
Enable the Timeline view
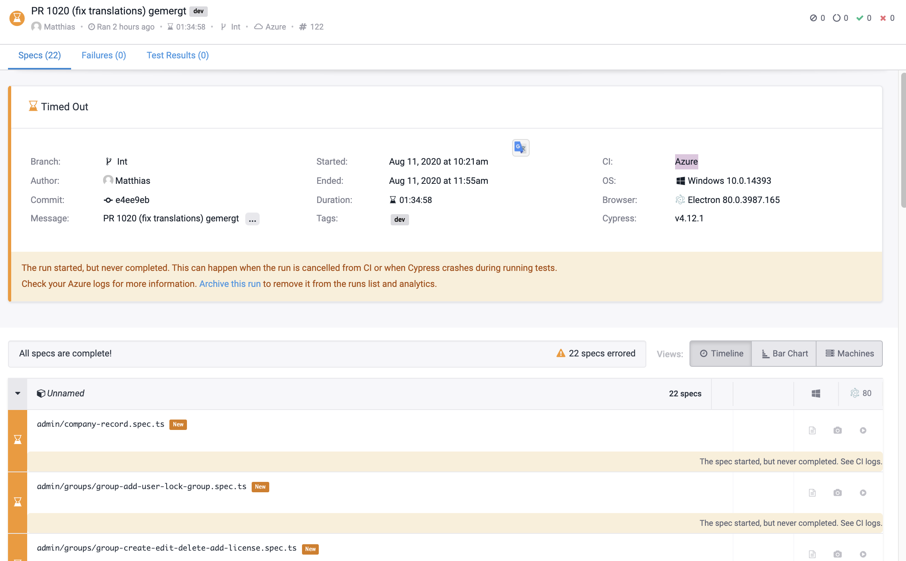(x=720, y=353)
